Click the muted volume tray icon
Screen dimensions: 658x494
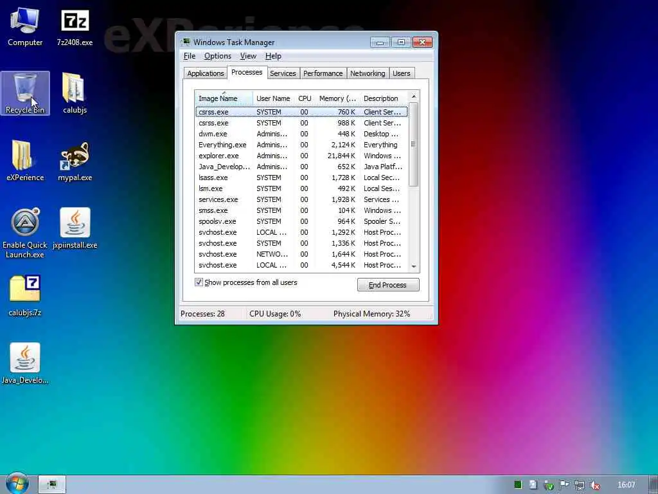tap(595, 485)
